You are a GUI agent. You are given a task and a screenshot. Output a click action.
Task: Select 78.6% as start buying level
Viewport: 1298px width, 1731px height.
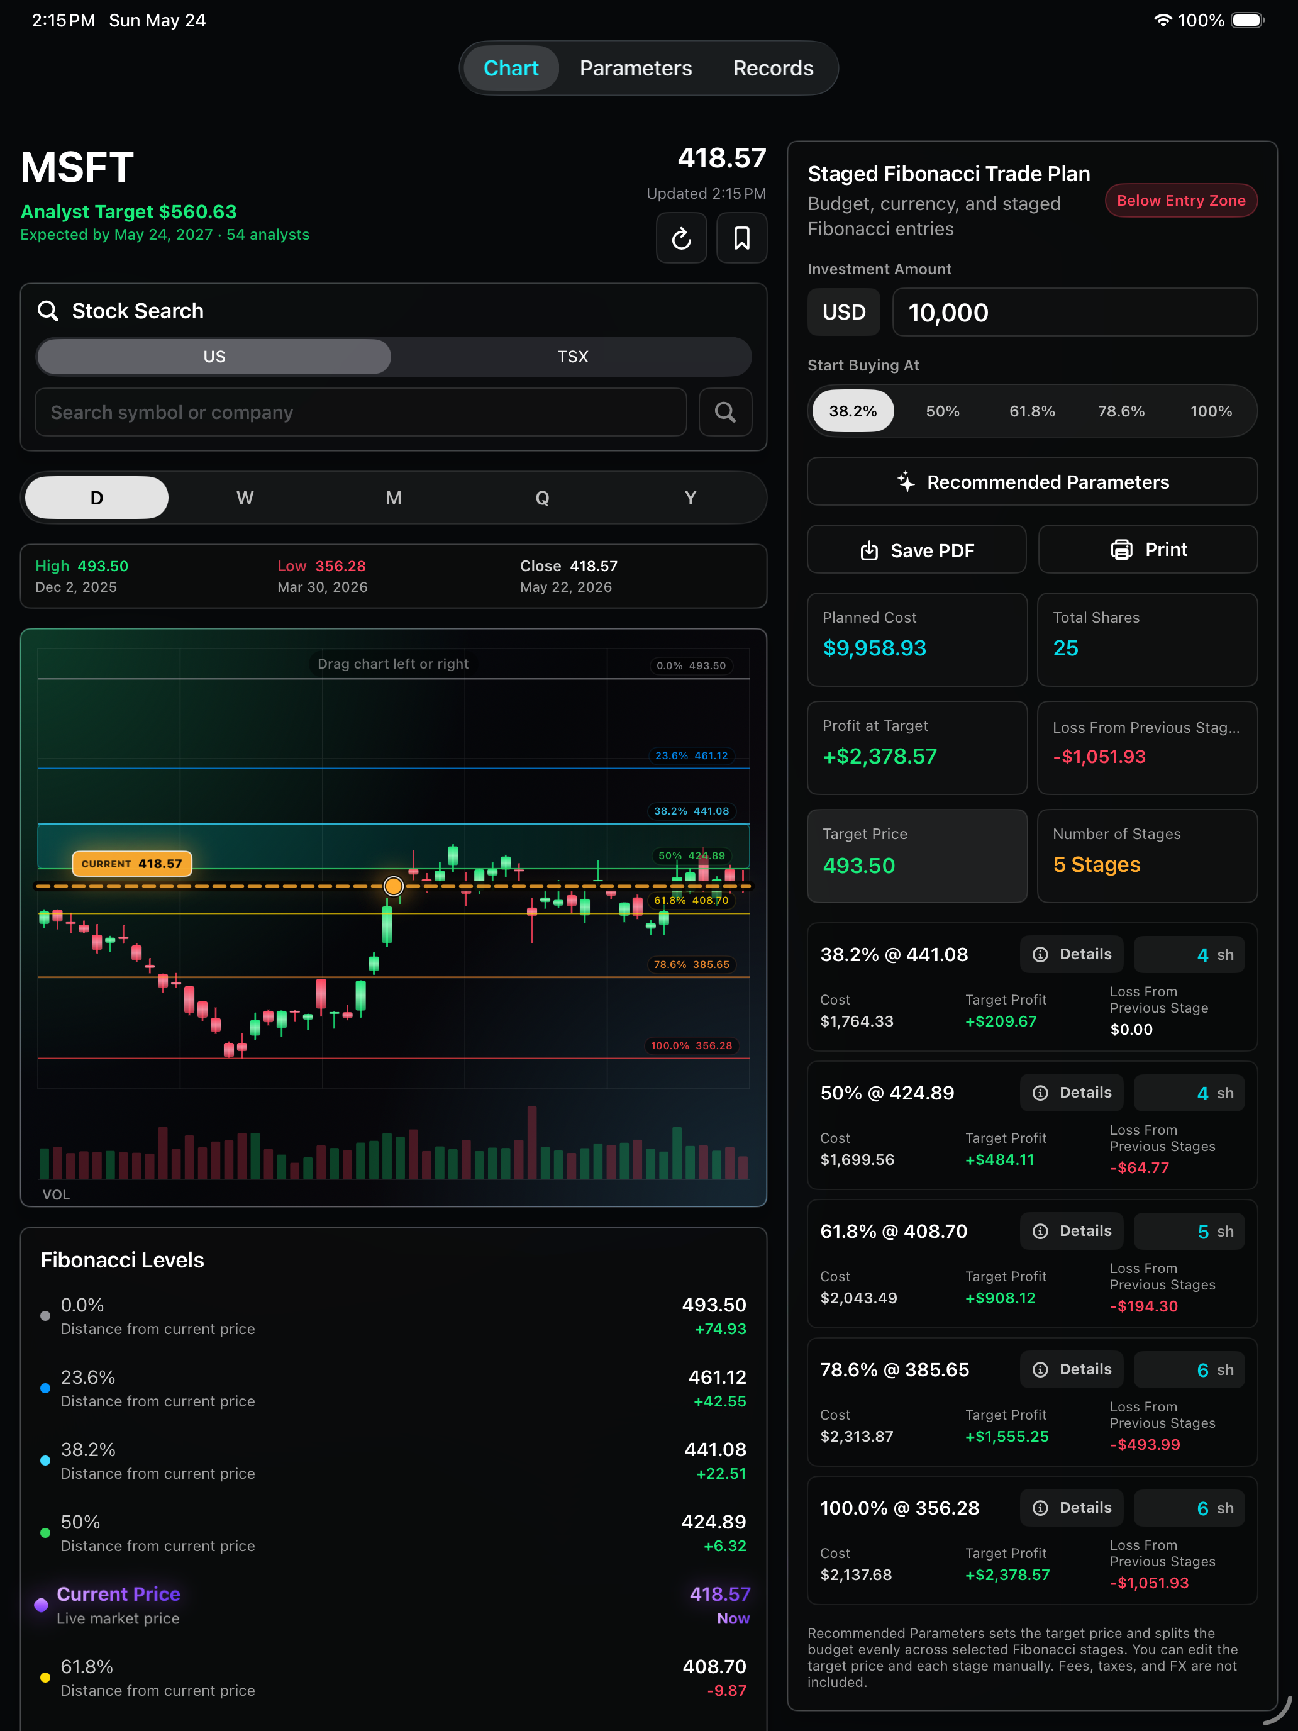click(1121, 411)
